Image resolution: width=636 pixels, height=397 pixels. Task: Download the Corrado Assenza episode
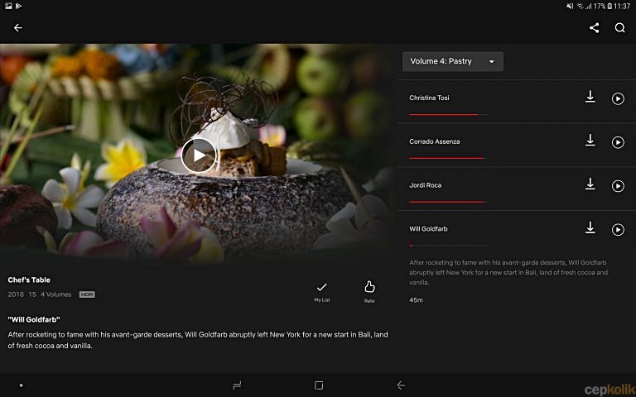coord(590,141)
